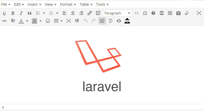Decrease indent of paragraph

coord(77,21)
